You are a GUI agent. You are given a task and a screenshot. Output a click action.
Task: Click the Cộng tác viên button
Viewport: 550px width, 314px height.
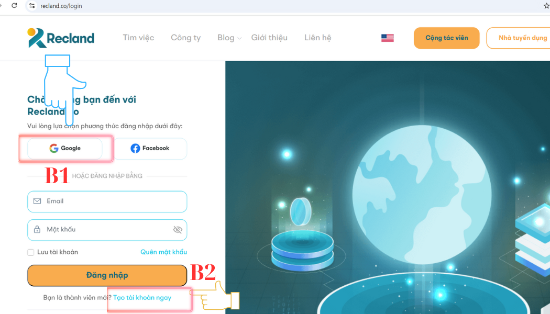[446, 38]
